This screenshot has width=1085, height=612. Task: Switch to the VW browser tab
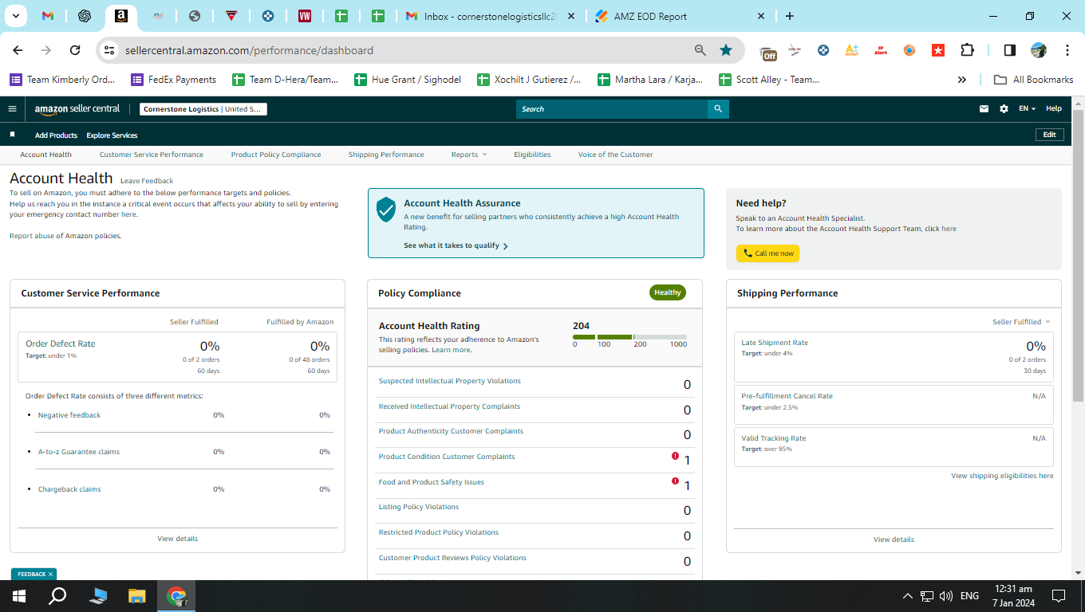[304, 16]
